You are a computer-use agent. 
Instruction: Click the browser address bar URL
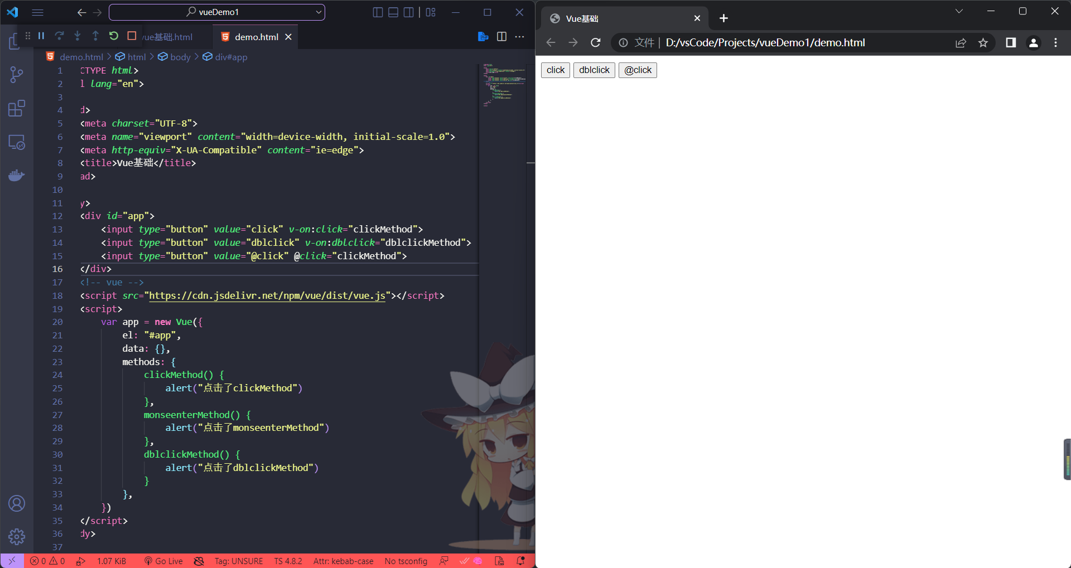pos(765,42)
